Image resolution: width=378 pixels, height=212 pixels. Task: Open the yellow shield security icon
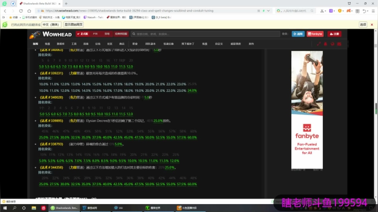click(x=340, y=11)
